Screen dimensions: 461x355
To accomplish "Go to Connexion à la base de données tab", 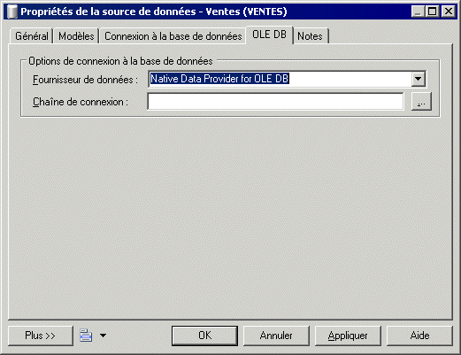I will (x=173, y=36).
